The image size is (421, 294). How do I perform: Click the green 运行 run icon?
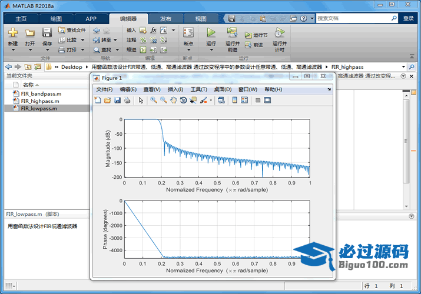pyautogui.click(x=211, y=33)
